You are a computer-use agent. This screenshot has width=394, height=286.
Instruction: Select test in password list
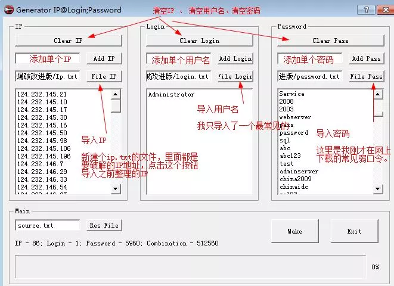tap(286, 164)
